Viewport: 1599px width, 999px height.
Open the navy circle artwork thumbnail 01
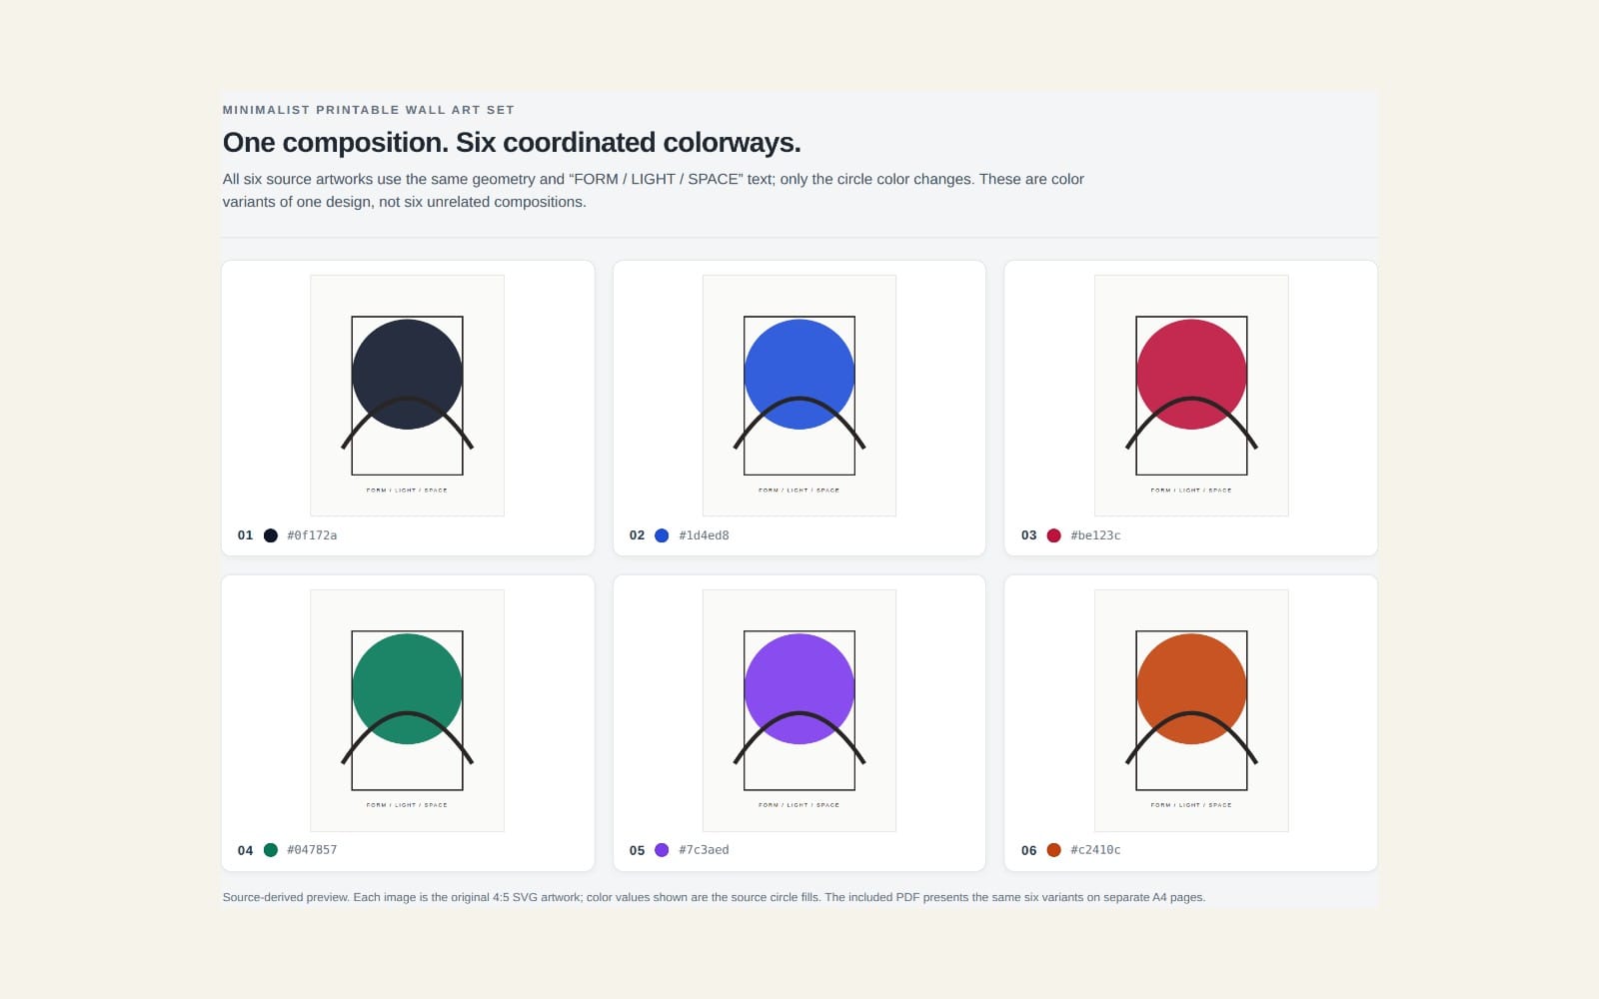pyautogui.click(x=407, y=396)
